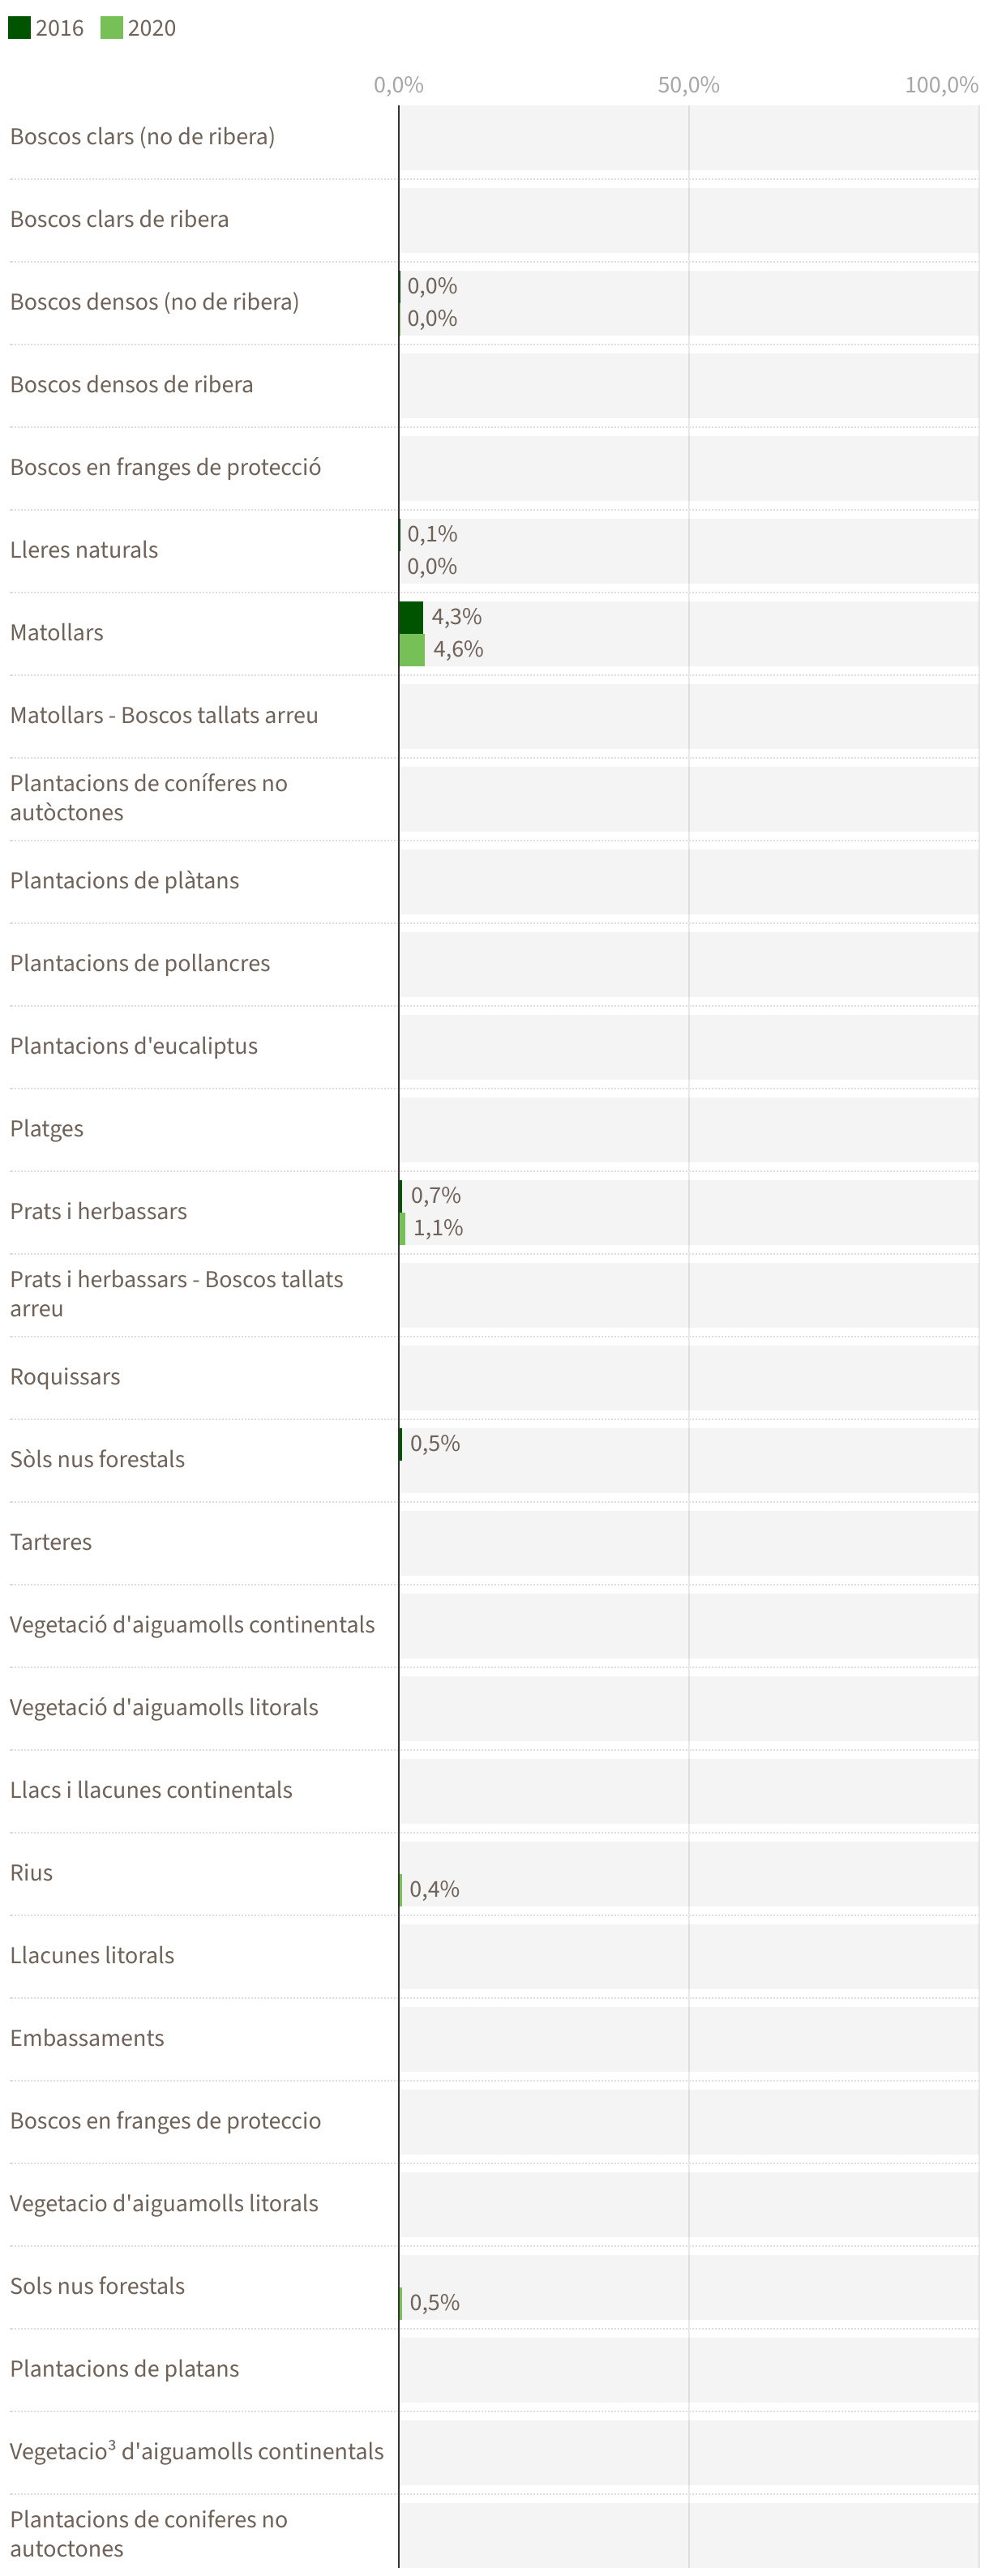Click the 0,4% value for Rius

435,1889
